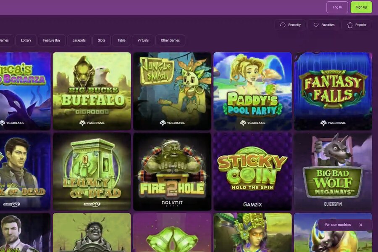Click Yggdrasil logo on Jungle Smash
Viewport: 378px width, 252px height.
point(172,123)
